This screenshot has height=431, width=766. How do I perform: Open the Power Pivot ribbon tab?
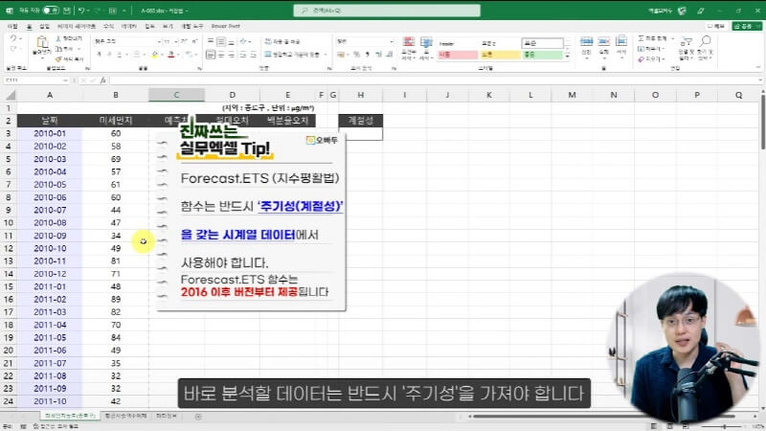point(226,26)
